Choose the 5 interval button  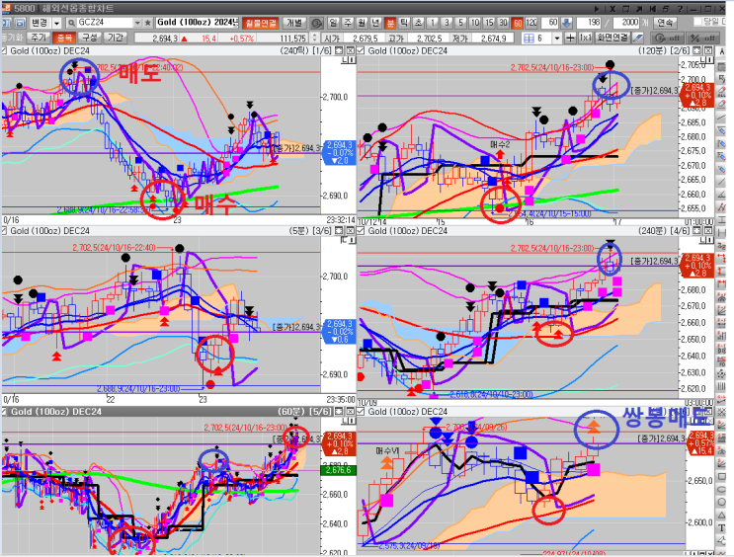pyautogui.click(x=461, y=23)
